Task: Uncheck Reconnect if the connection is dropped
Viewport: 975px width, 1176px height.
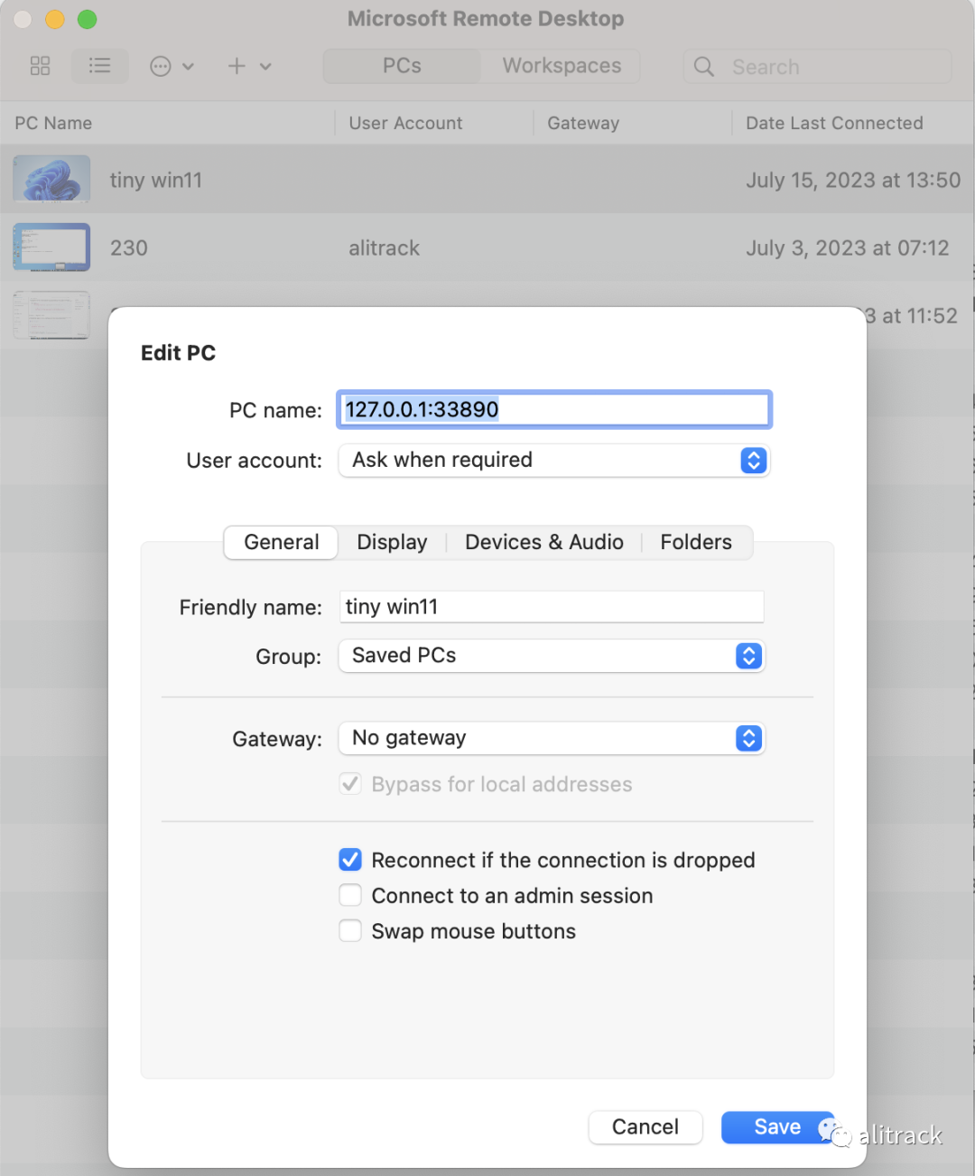Action: (x=350, y=860)
